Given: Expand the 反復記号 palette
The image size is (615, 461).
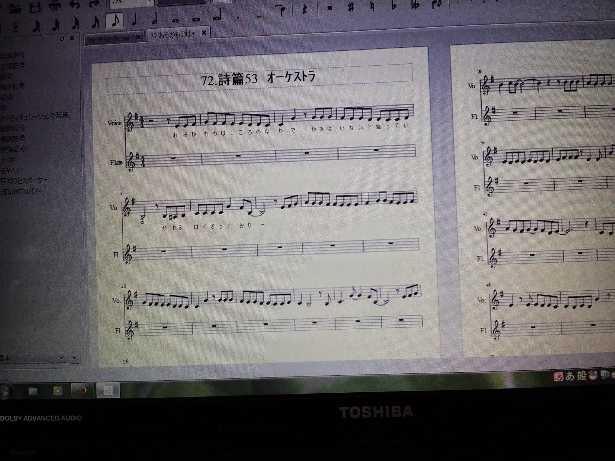Looking at the screenshot, I should pos(12,149).
